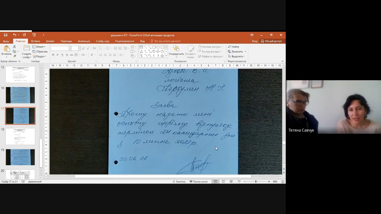Expand the Выделить selection dropdown
Screen dimensions: 381x214
point(237,56)
